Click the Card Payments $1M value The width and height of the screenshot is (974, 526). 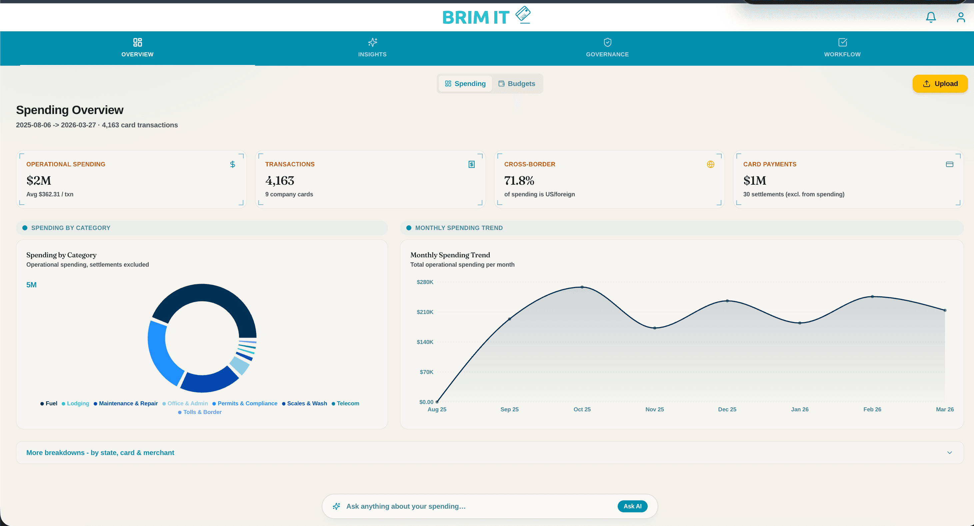coord(754,180)
